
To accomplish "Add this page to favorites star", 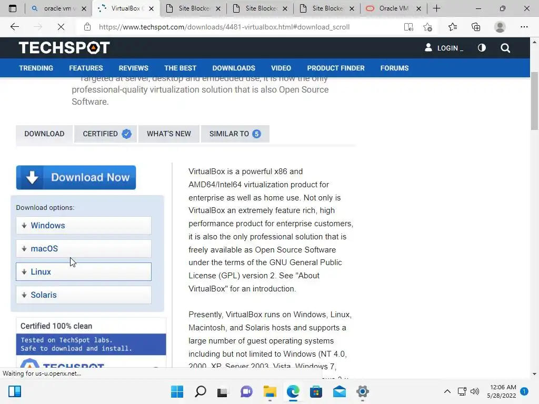I will tap(427, 27).
